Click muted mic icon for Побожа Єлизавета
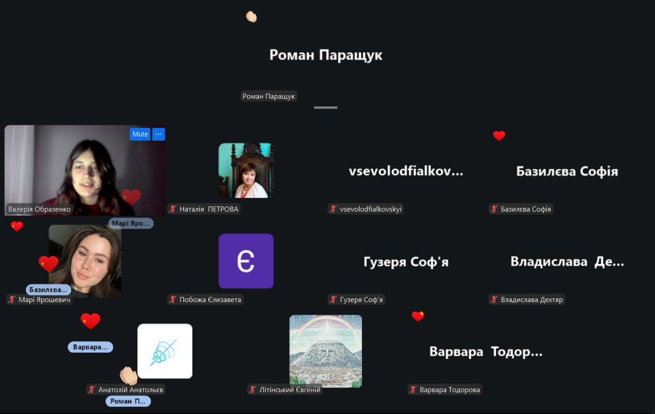655x414 pixels. tap(173, 300)
